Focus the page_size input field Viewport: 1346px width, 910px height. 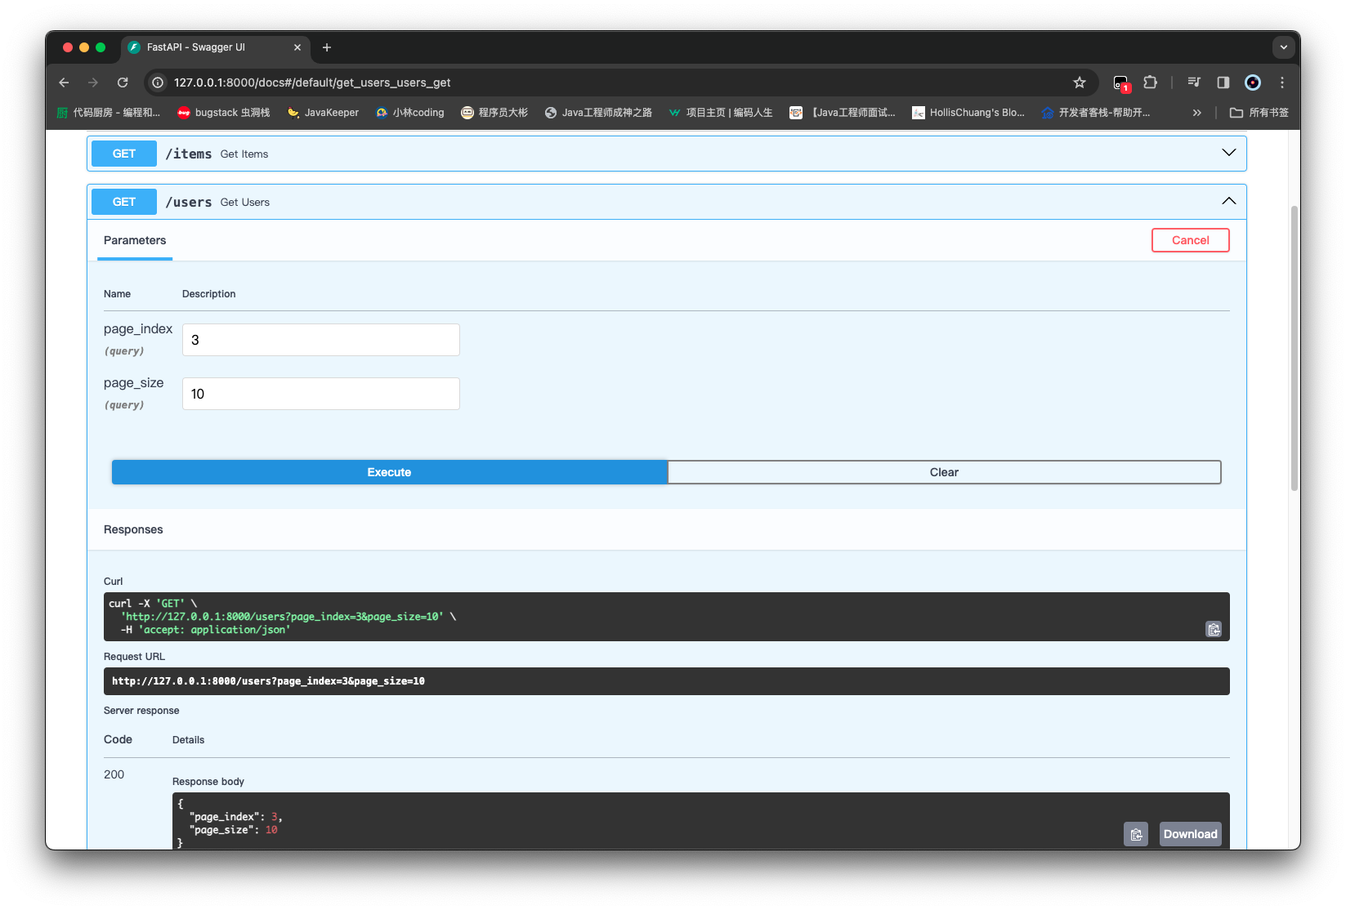pyautogui.click(x=321, y=394)
